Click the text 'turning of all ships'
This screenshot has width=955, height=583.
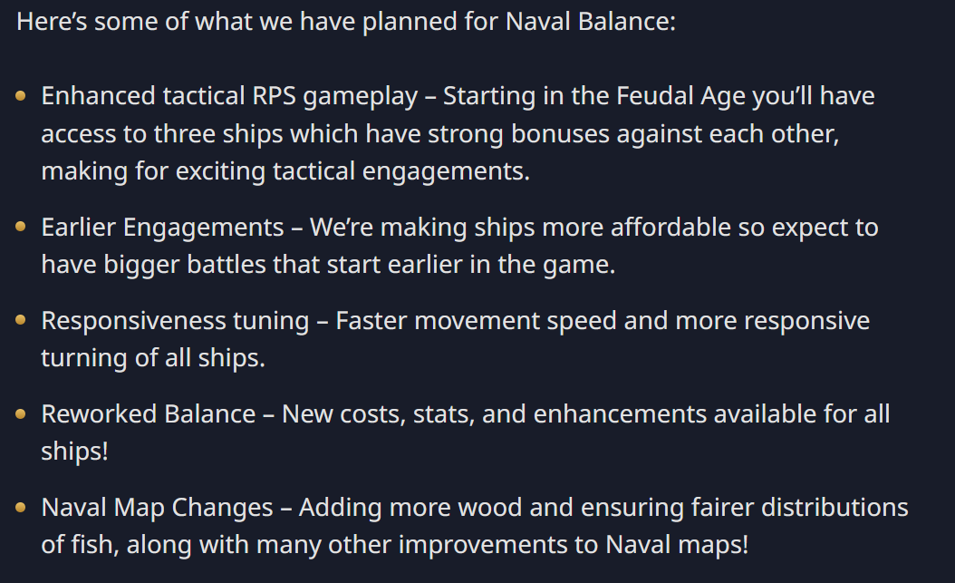[x=152, y=358]
